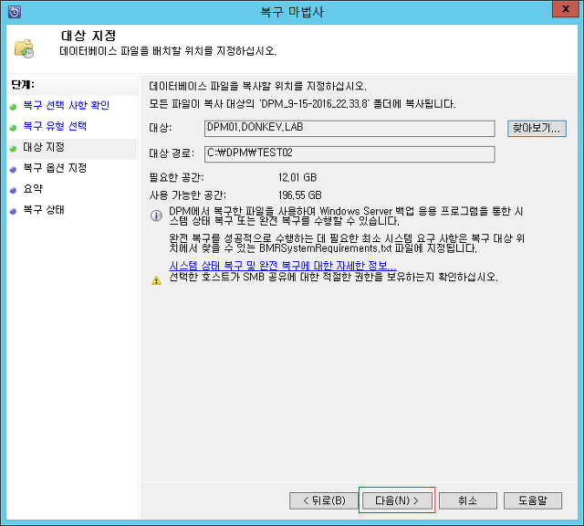Viewport: 584px width, 526px height.
Task: Open the 복구 선택 사항 확인 step
Action: [x=67, y=106]
